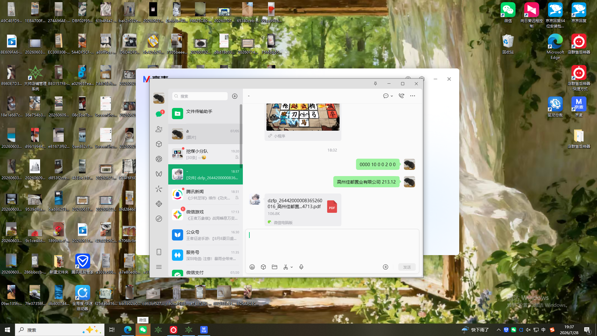This screenshot has height=336, width=597.
Task: Open the 大帅店铺管理系统 desktop shortcut
Action: pos(35,78)
